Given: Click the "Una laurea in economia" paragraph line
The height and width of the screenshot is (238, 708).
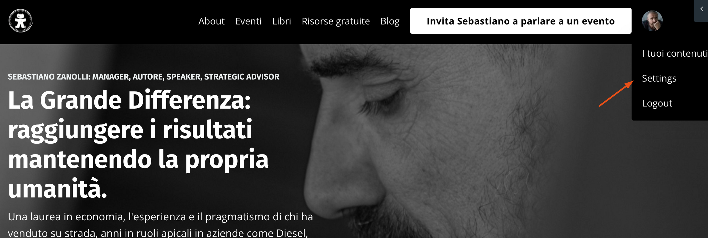Looking at the screenshot, I should click(160, 217).
